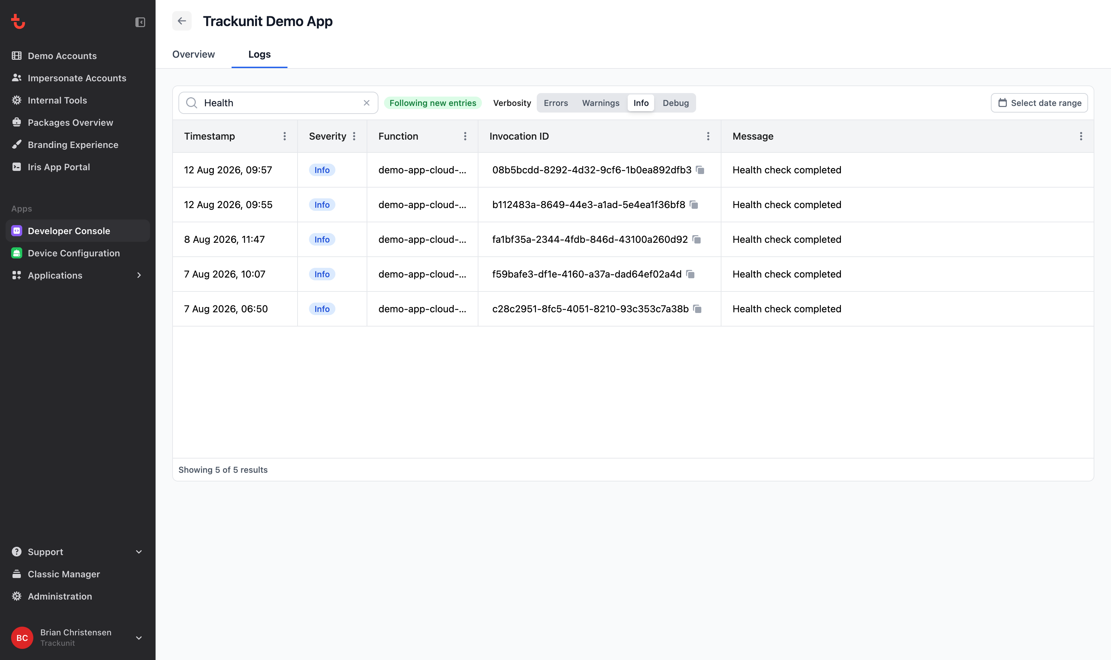1111x660 pixels.
Task: Select the Logs tab
Action: pos(260,54)
